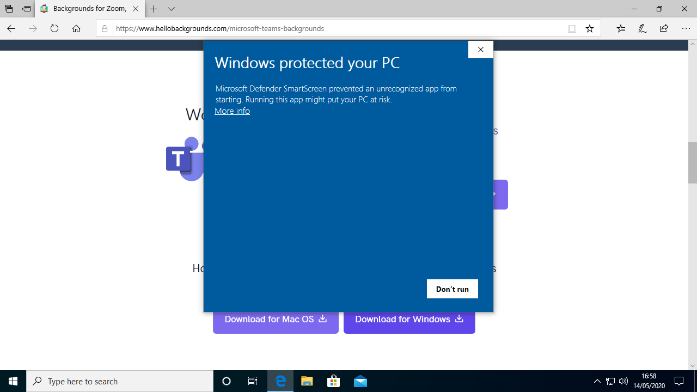The height and width of the screenshot is (392, 697).
Task: Open the More info link
Action: 232,111
